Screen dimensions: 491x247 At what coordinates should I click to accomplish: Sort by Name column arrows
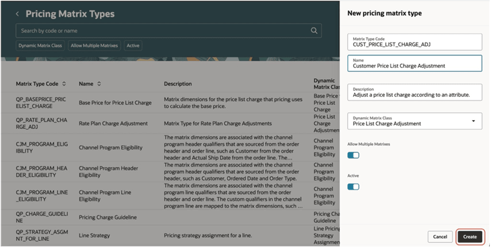point(99,84)
